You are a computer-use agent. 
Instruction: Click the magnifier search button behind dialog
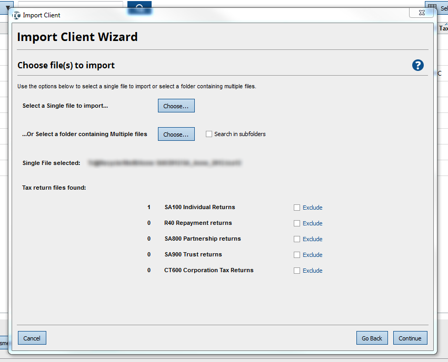(140, 6)
